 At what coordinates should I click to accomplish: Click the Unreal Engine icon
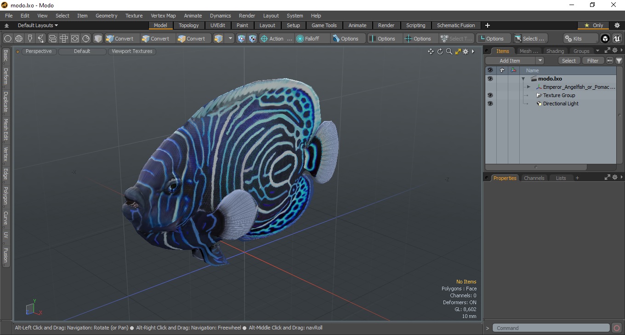(617, 39)
